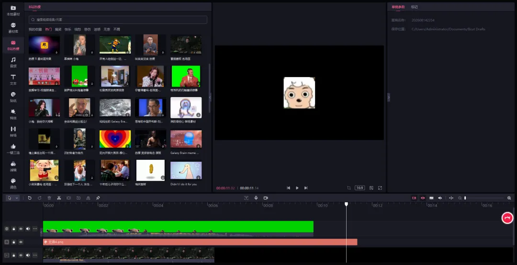This screenshot has height=265, width=517.
Task: Select the 热门 category
Action: tap(48, 29)
